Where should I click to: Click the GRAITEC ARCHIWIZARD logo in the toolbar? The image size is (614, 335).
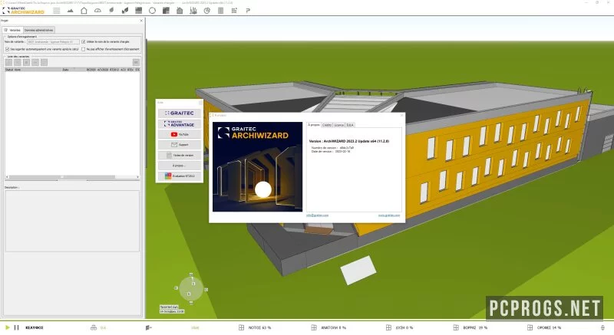[24, 11]
